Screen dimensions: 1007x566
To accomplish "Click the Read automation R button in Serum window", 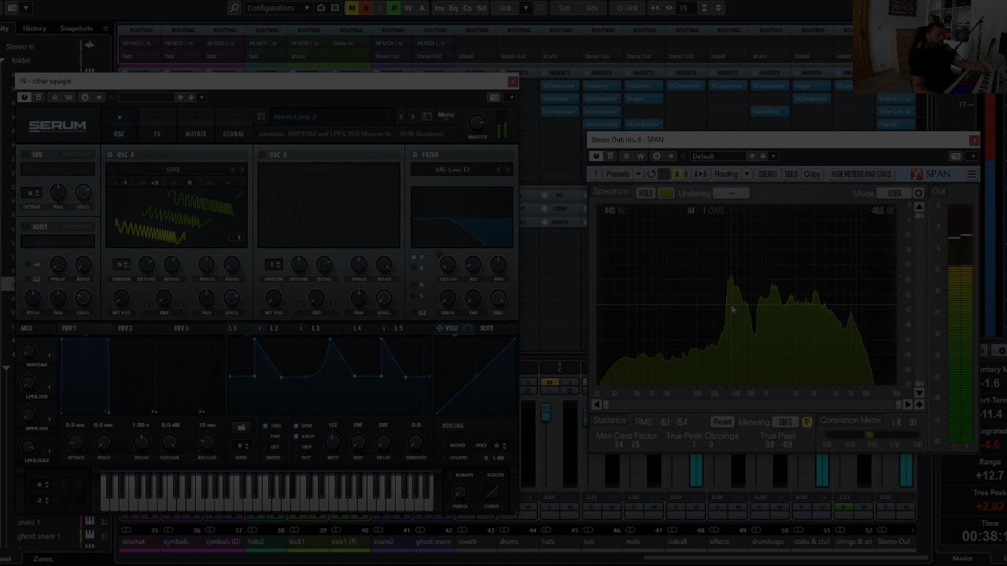I will click(54, 97).
